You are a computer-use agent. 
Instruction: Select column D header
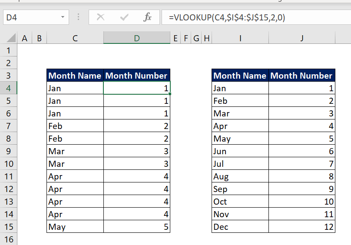point(137,38)
